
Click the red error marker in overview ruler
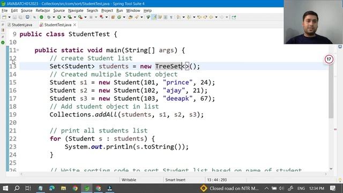[x=335, y=129]
